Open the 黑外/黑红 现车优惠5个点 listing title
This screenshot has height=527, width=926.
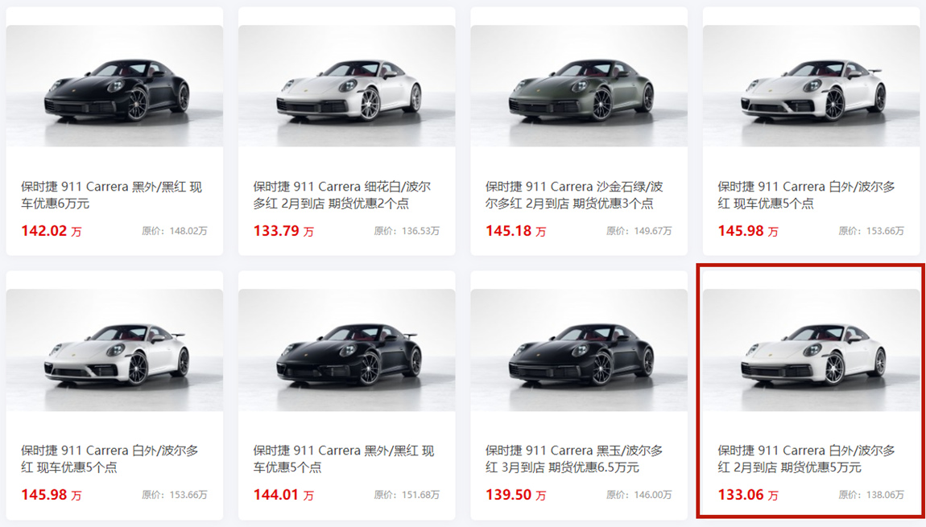(x=344, y=459)
